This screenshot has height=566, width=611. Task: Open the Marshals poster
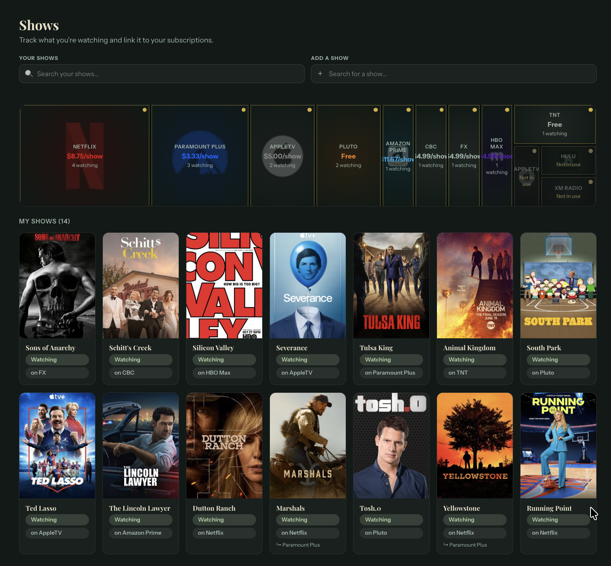(308, 445)
